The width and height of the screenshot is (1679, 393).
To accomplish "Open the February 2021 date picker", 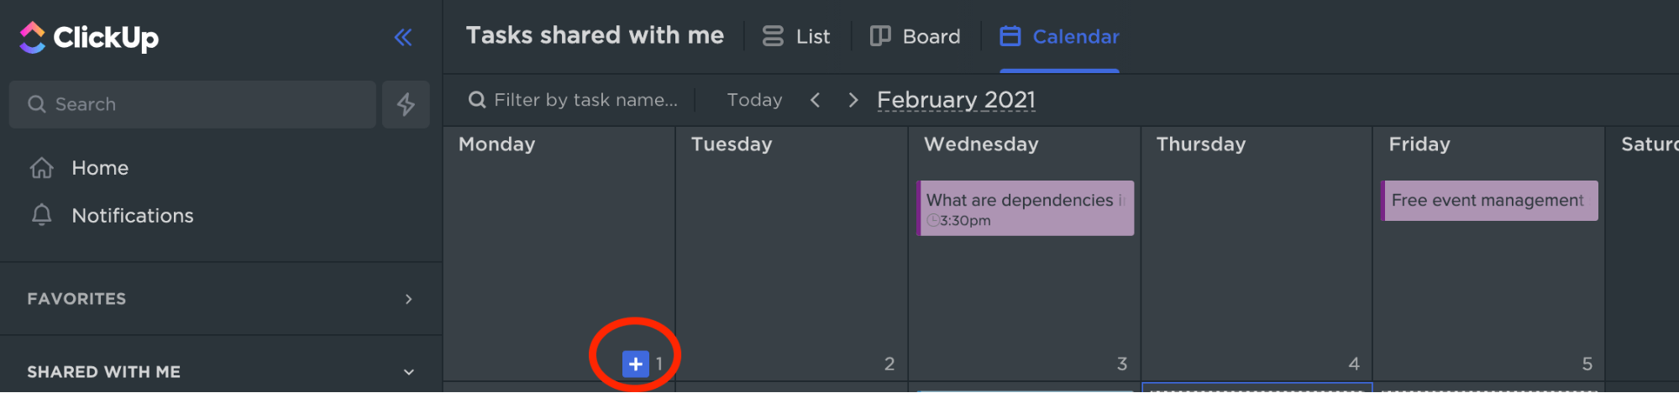I will (956, 100).
